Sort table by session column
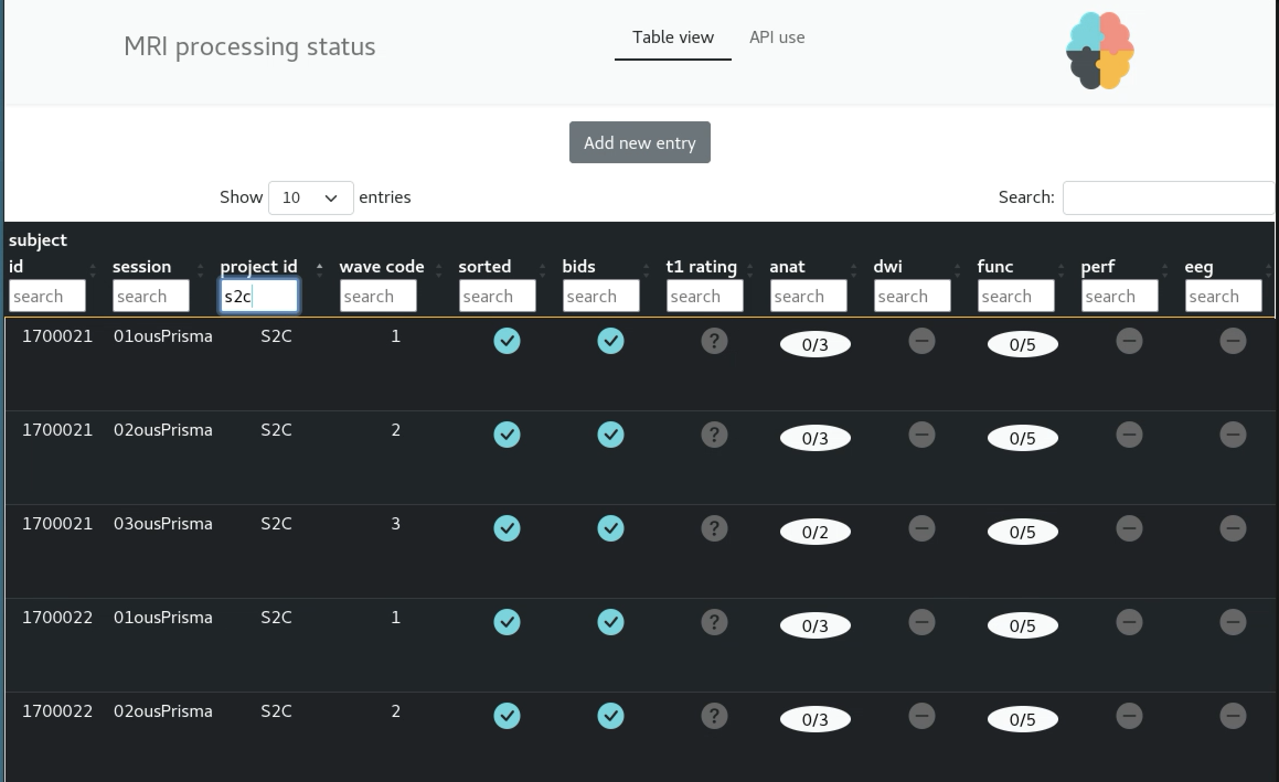The height and width of the screenshot is (782, 1279). click(x=142, y=267)
